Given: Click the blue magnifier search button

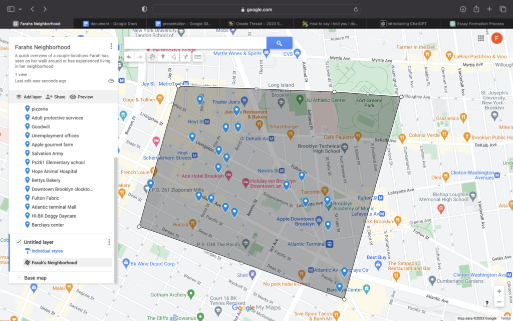Looking at the screenshot, I should (279, 43).
